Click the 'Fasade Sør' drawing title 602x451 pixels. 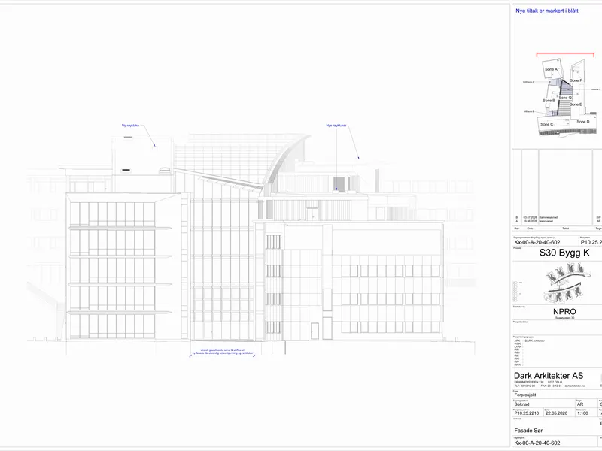pyautogui.click(x=529, y=431)
